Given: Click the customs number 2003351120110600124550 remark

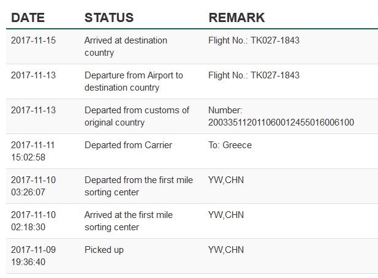Looking at the screenshot, I should [281, 116].
